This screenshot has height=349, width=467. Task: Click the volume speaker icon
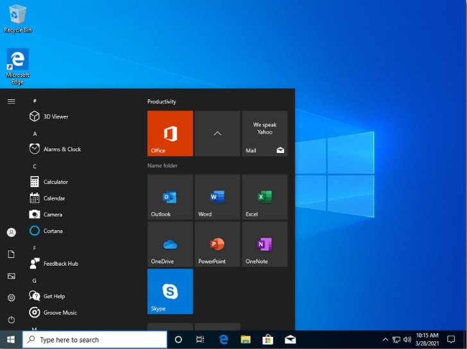pos(407,339)
